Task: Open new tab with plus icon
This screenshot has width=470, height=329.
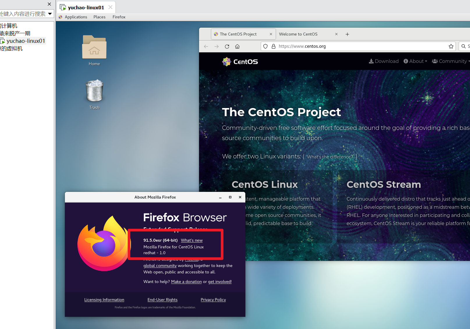Action: (x=347, y=34)
